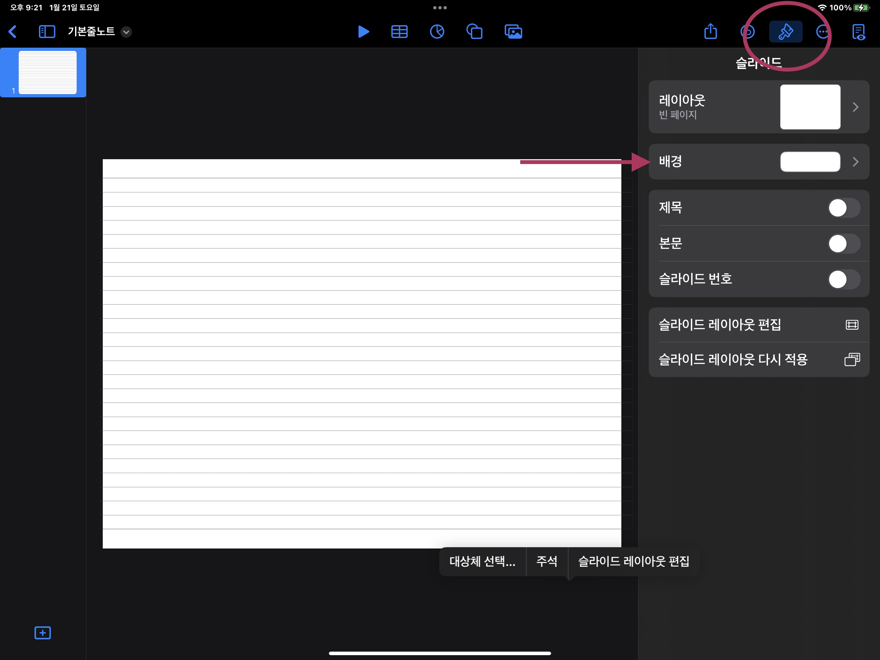Open document name dropdown next to 기본줄노트
The image size is (880, 660).
[x=126, y=32]
